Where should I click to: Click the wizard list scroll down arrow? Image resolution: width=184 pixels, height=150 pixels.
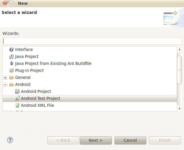pos(179,108)
